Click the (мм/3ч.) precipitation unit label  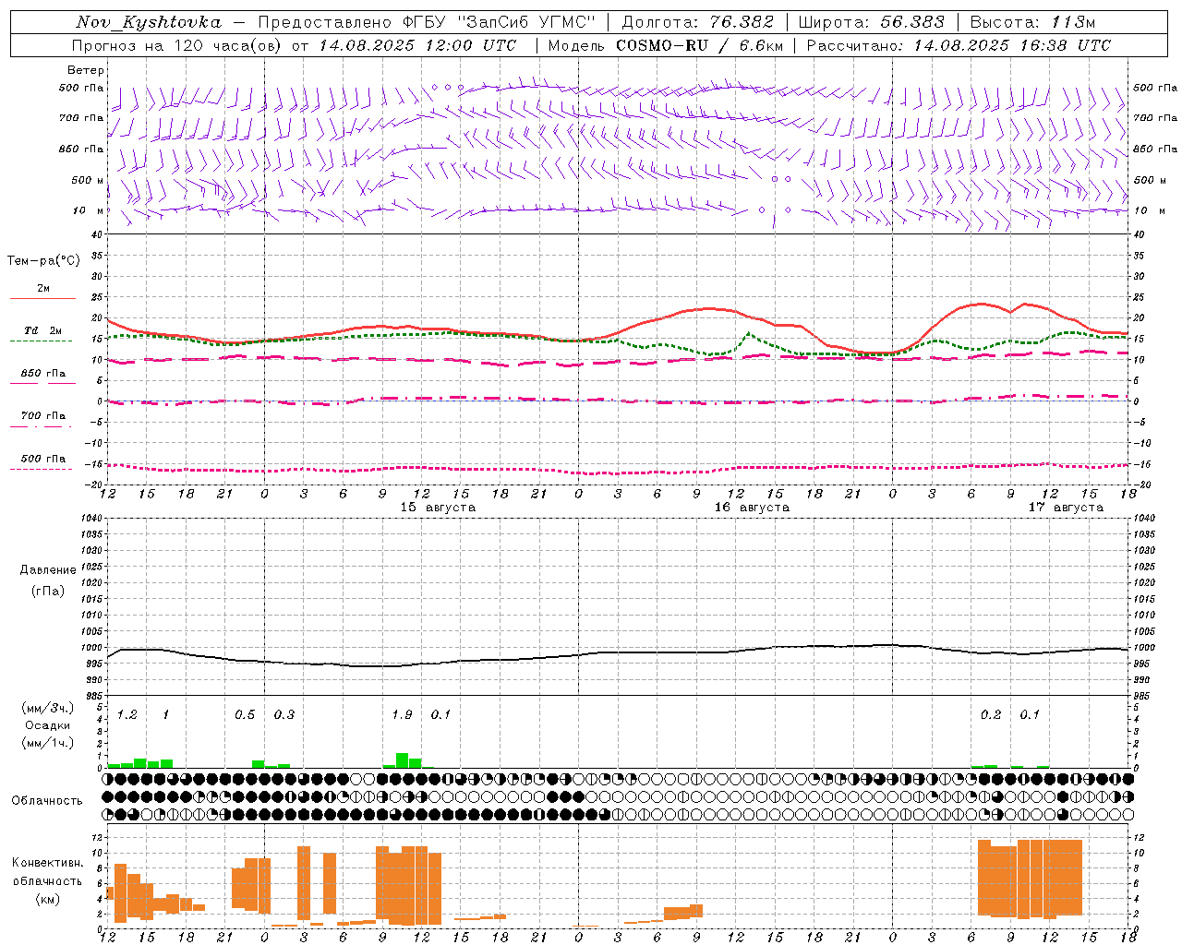pyautogui.click(x=47, y=709)
